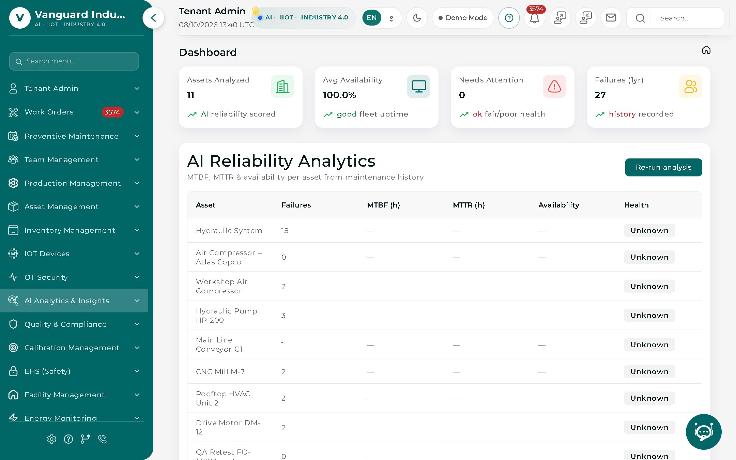Screen dimensions: 736x460
Task: Open help icon in sidebar footer
Action: pos(68,439)
